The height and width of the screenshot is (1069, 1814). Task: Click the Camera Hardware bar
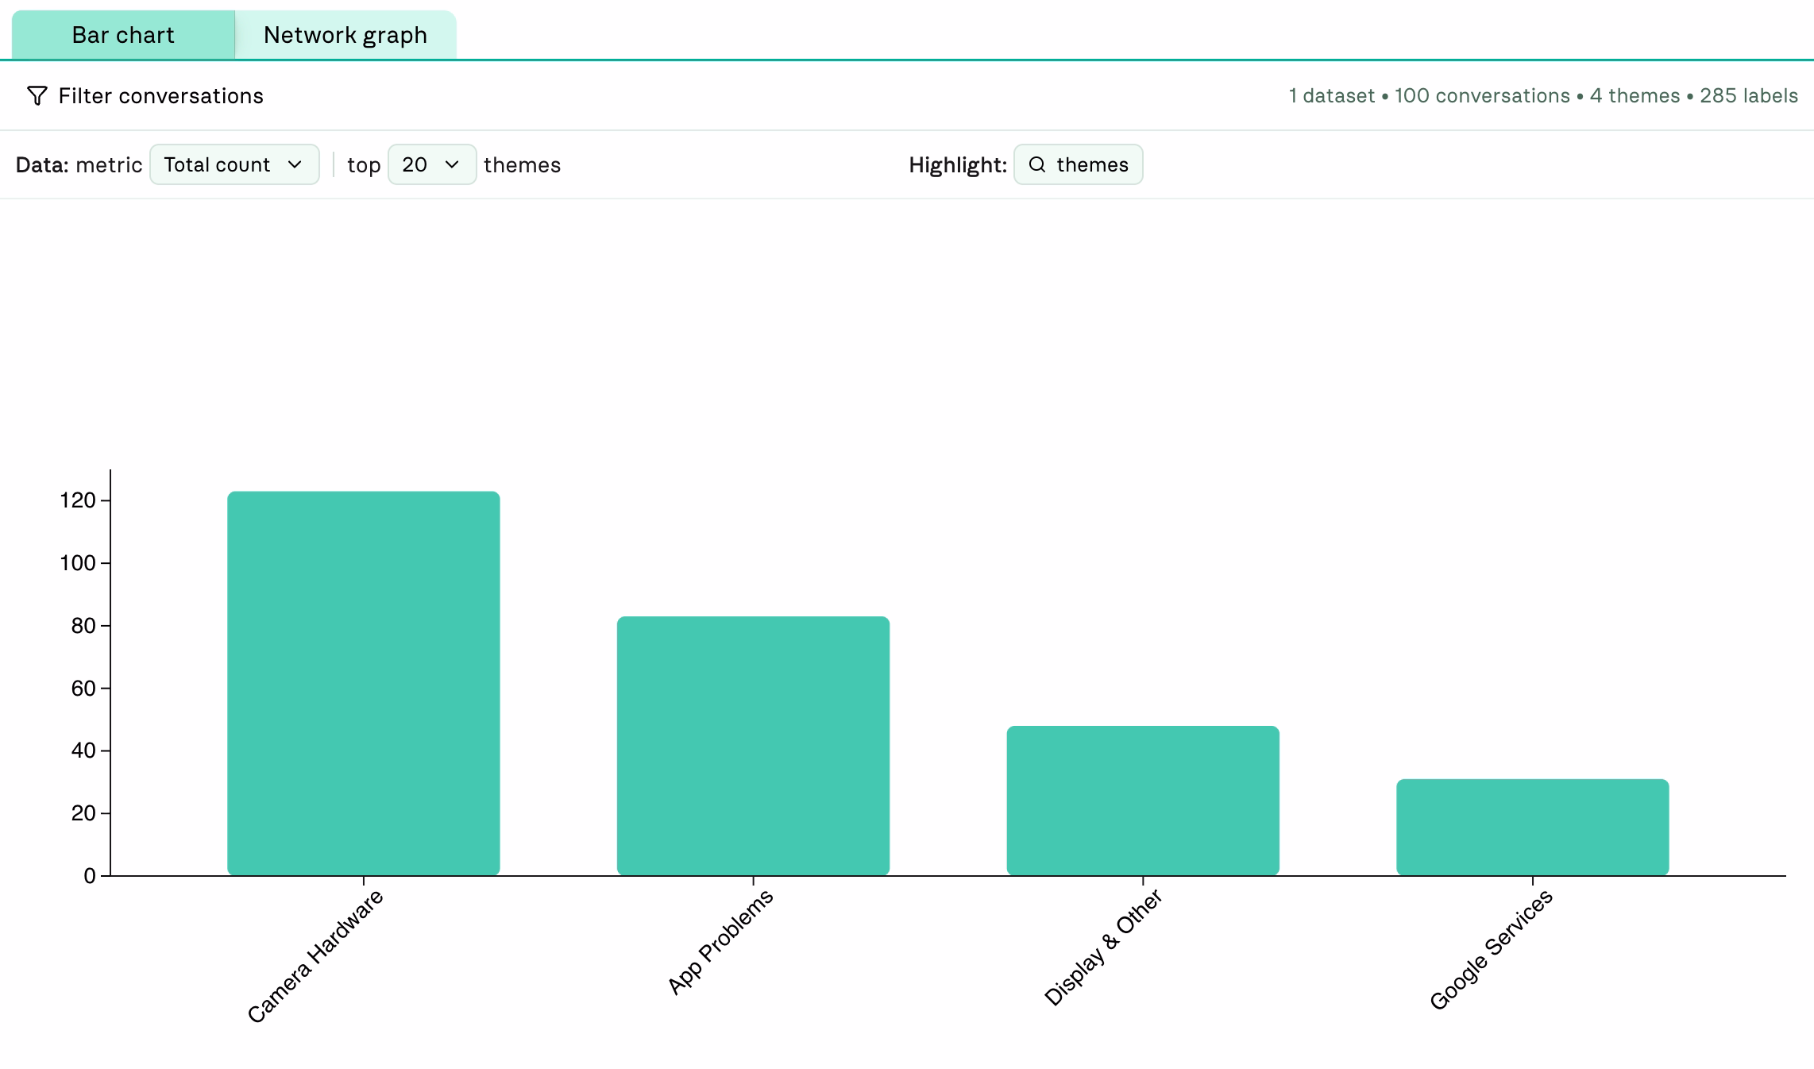364,683
